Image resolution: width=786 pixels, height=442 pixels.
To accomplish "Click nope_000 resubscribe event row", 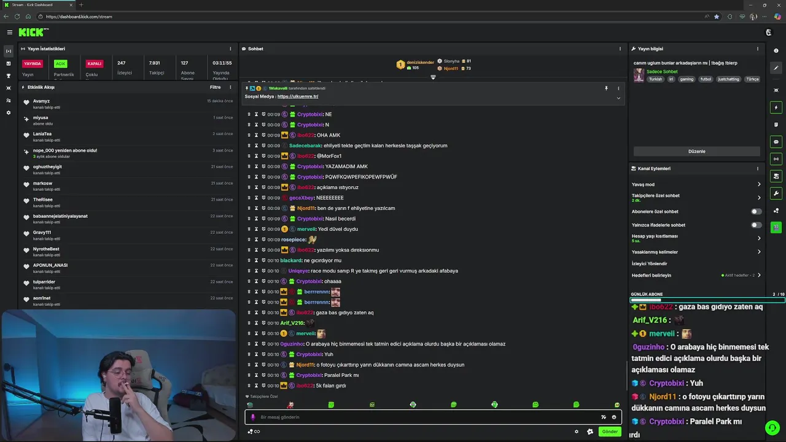I will 129,153.
